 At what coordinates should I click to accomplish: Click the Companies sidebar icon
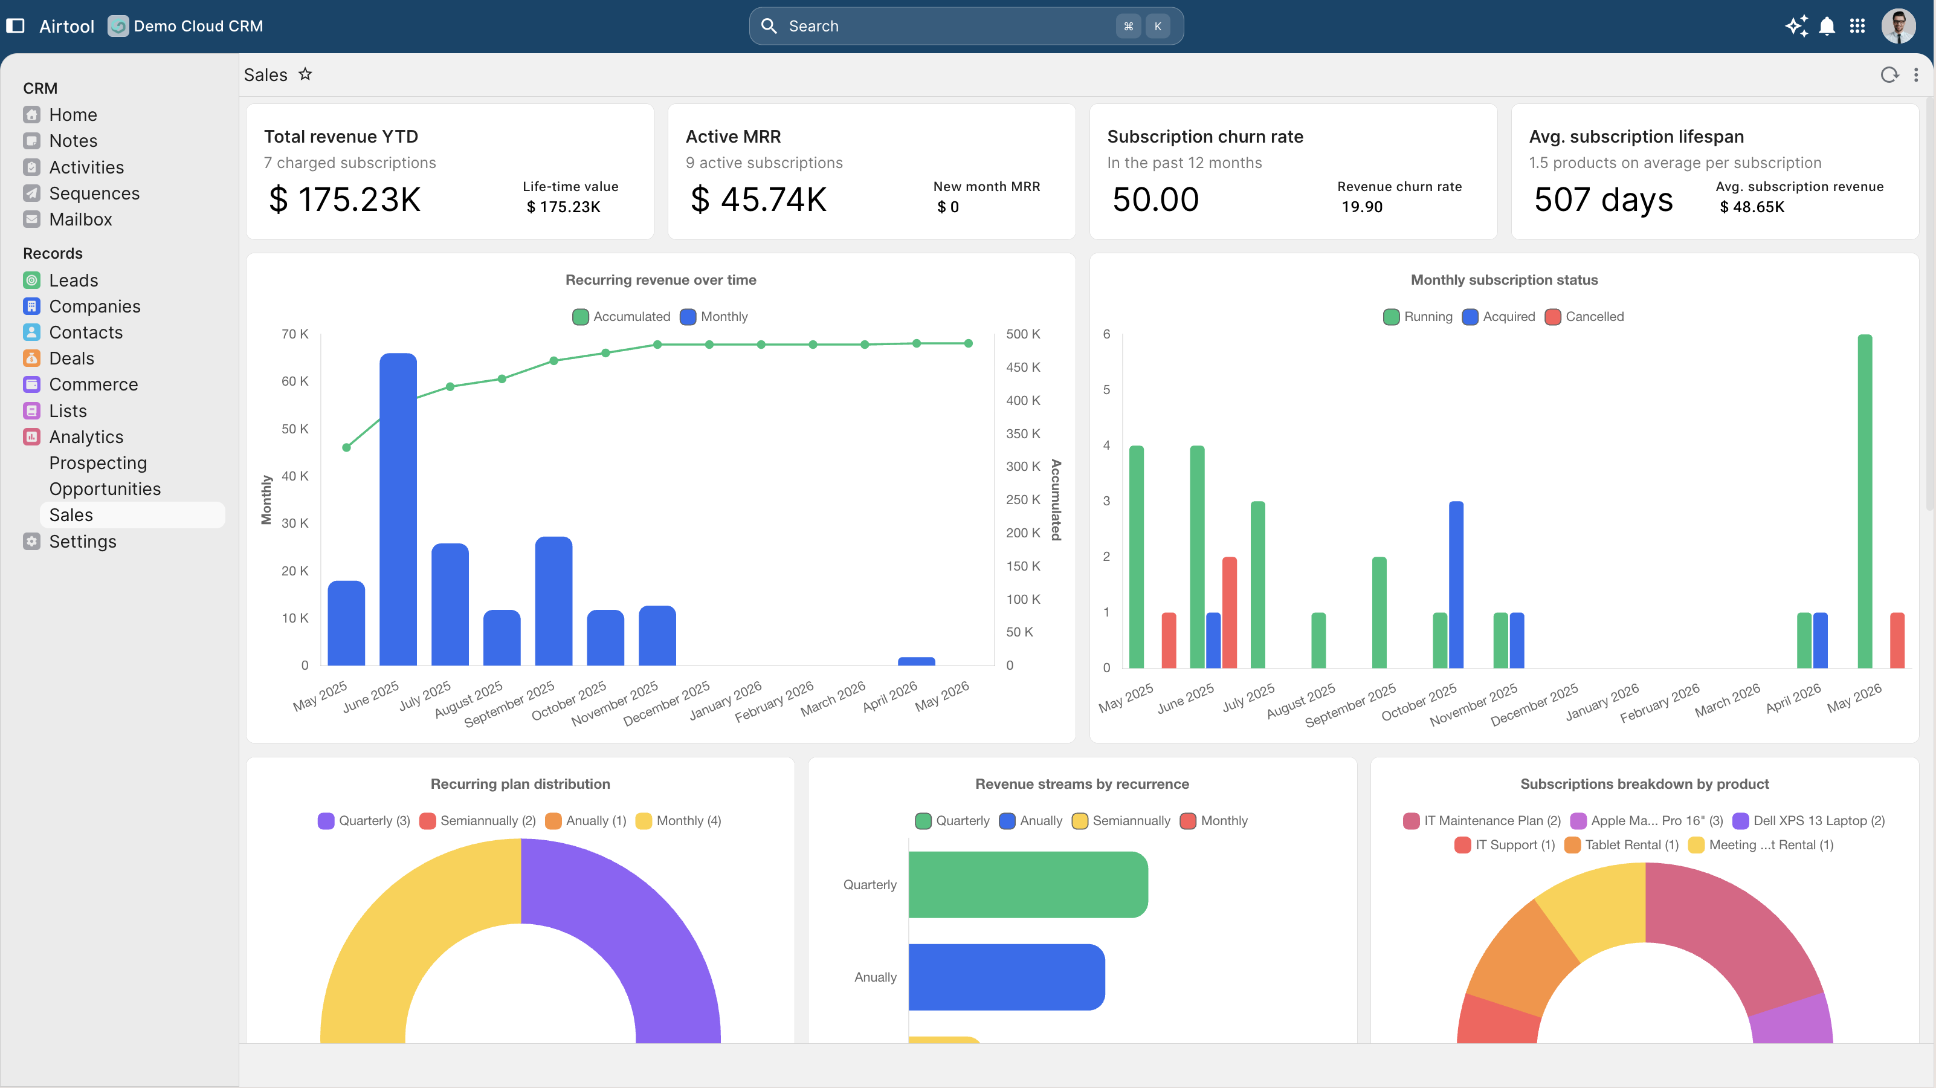click(31, 306)
